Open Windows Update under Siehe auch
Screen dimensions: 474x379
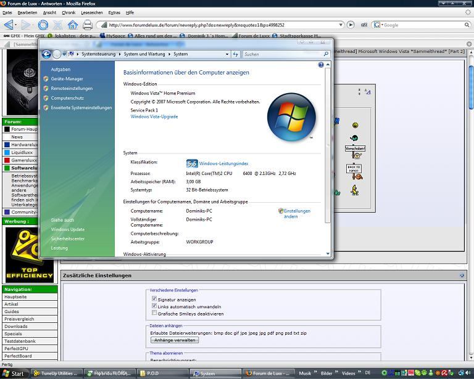[68, 229]
